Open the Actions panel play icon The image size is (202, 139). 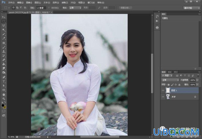click(x=157, y=21)
